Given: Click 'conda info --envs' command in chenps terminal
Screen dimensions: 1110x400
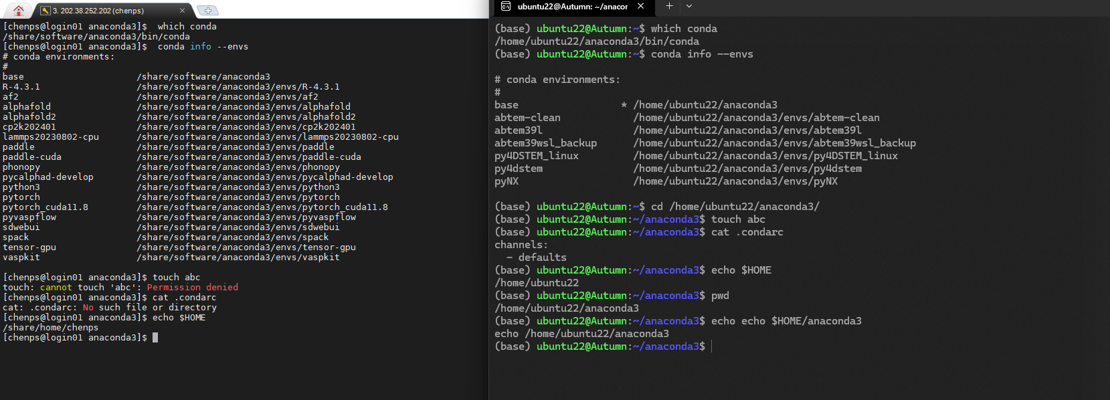Looking at the screenshot, I should [203, 47].
